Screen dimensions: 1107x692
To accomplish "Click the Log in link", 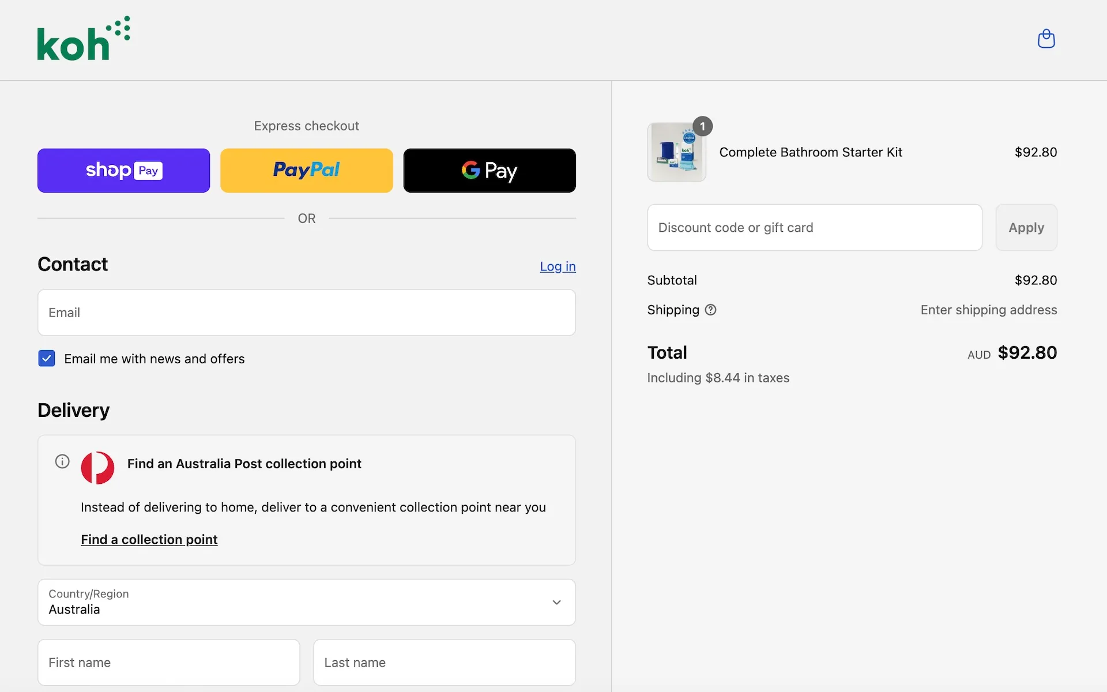I will (x=558, y=266).
